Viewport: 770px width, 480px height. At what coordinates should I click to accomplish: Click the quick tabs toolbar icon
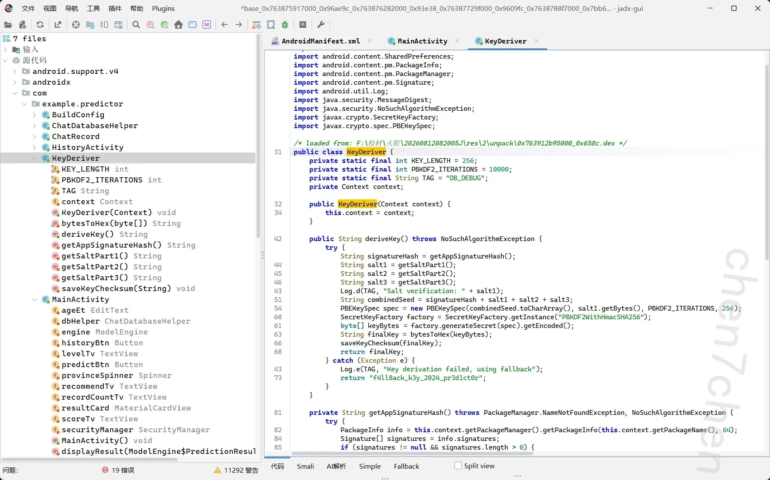pyautogui.click(x=104, y=25)
